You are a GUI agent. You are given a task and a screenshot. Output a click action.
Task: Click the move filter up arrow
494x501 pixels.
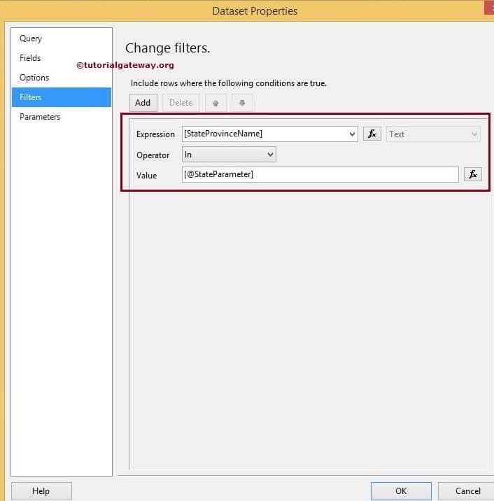(216, 103)
